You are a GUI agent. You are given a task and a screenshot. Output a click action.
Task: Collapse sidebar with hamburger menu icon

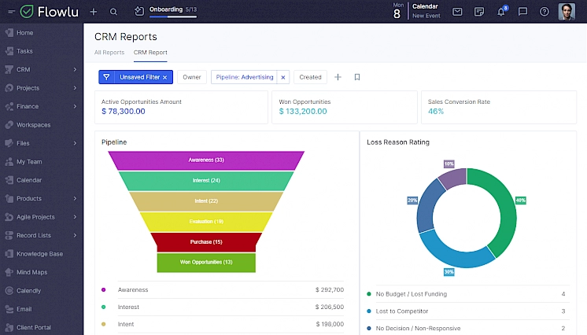11,12
